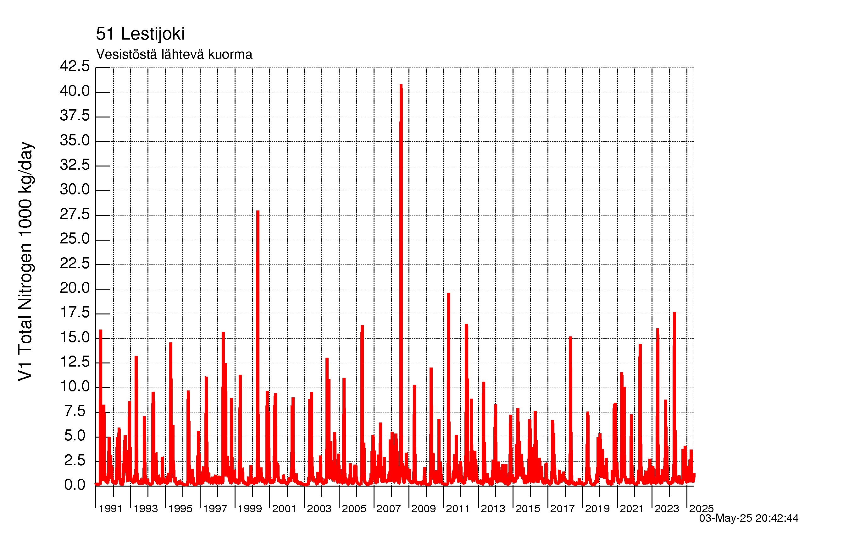Screen dimensions: 849x534
Task: Click x-axis year label 2007
Action: (x=389, y=509)
